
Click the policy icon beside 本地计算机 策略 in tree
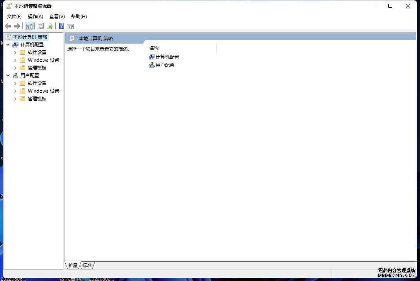pos(8,37)
